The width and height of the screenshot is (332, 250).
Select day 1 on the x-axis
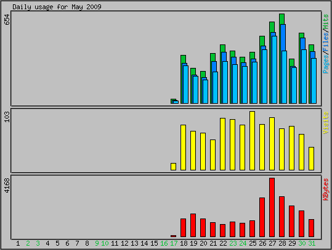[18, 243]
